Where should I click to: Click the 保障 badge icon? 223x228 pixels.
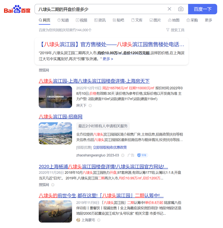pos(143,155)
